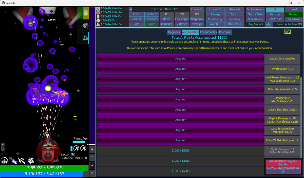Open the Core panel
Viewport: 304px width, 178px height.
pyautogui.click(x=136, y=24)
